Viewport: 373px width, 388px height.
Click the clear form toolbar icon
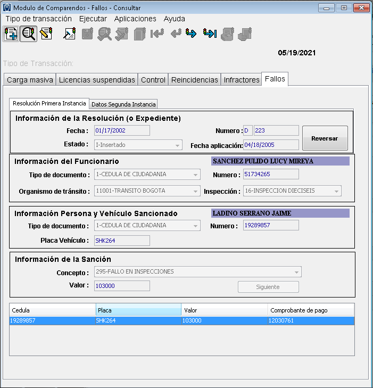pos(70,34)
